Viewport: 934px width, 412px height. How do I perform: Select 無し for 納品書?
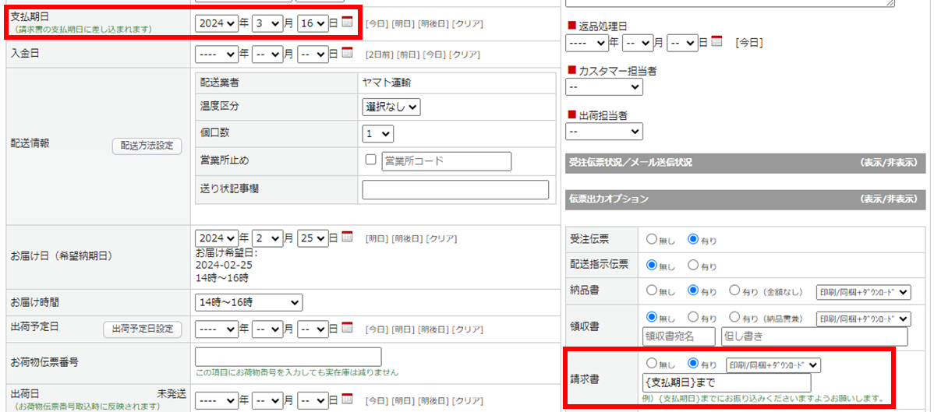tap(651, 291)
